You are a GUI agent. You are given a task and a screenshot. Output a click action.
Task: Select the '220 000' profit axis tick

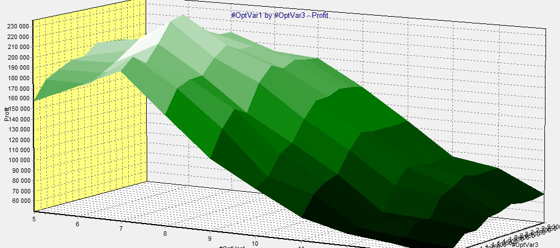[20, 37]
